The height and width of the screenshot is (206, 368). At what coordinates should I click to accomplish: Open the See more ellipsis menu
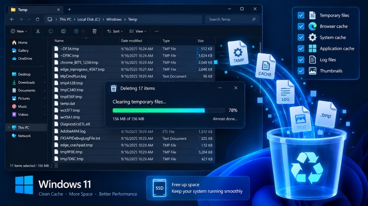point(156,31)
